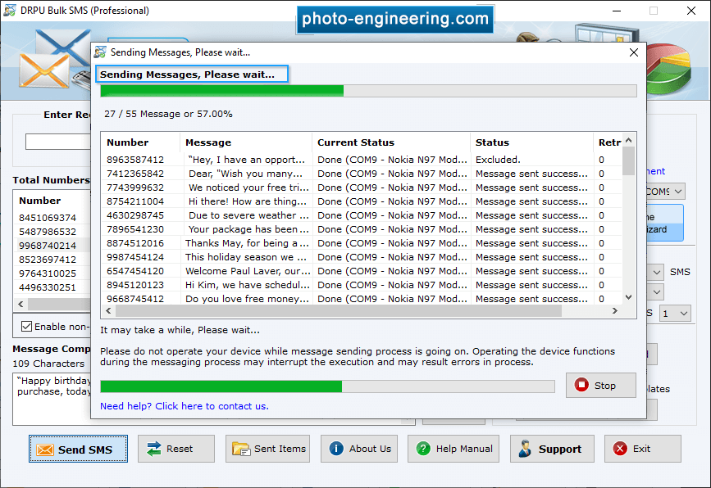This screenshot has height=488, width=711.
Task: Click the Sending Messages dialog title icon
Action: pyautogui.click(x=100, y=52)
